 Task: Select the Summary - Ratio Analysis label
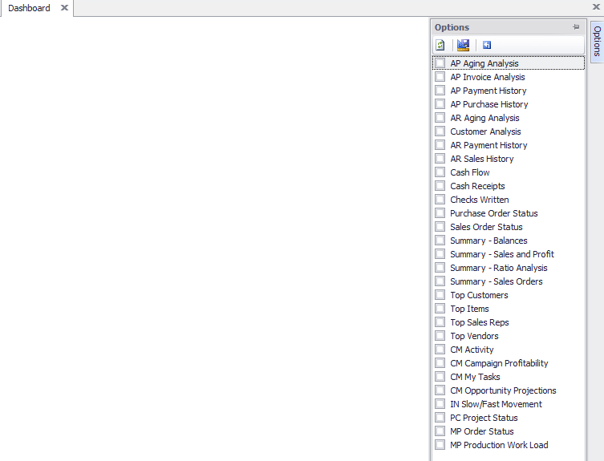click(x=498, y=268)
